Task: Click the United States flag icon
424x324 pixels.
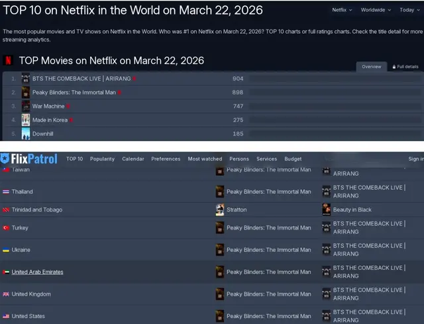Action: tap(6, 316)
